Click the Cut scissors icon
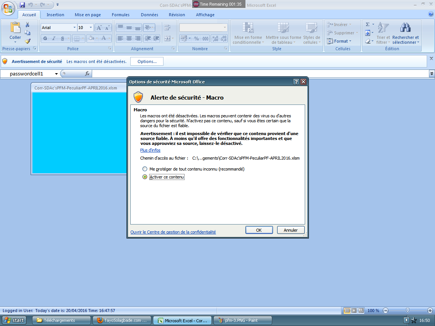The width and height of the screenshot is (435, 326). (x=28, y=25)
